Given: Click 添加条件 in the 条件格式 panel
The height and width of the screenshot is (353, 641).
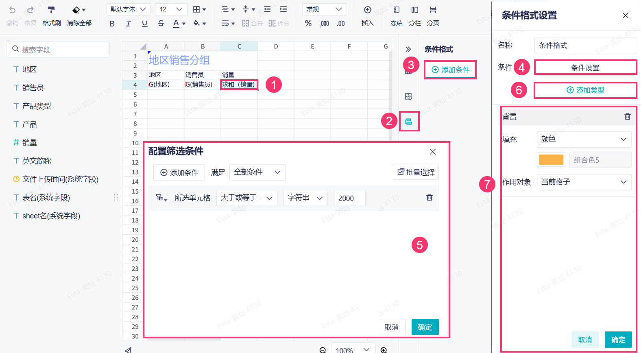Looking at the screenshot, I should tap(450, 70).
